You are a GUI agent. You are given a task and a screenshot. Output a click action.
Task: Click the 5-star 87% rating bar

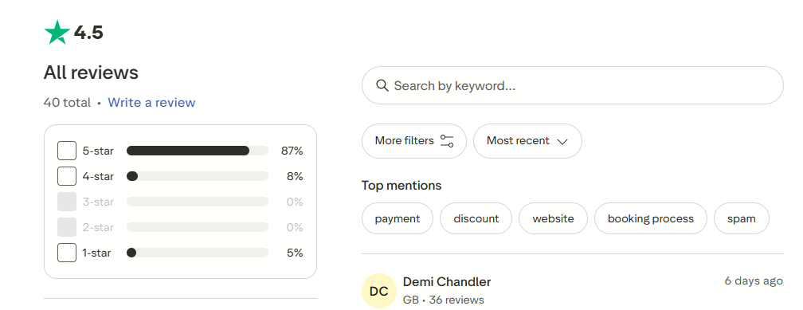point(198,151)
